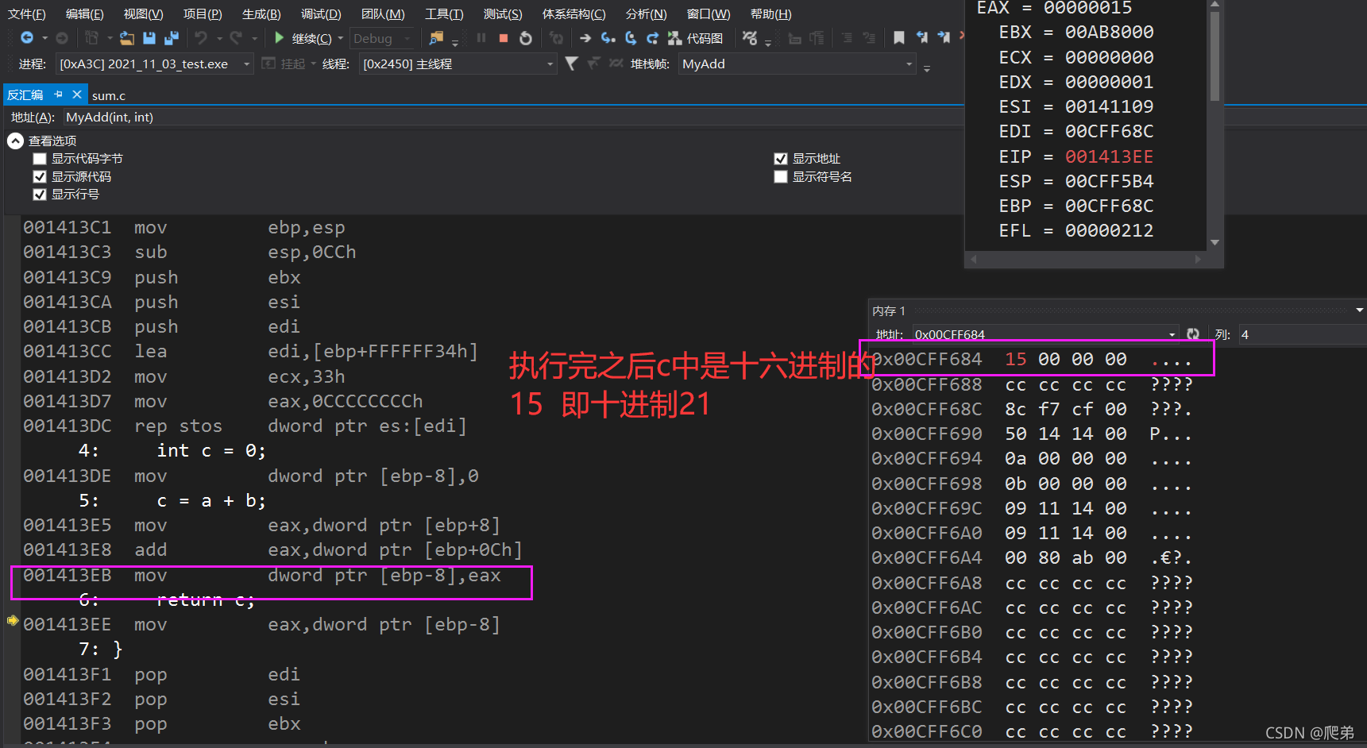Screen dimensions: 1367x748
Task: Close the 反汇编 disassembly tab
Action: pyautogui.click(x=77, y=94)
